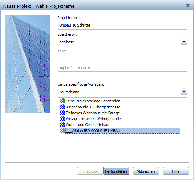Click the Fertig stellen button
The height and width of the screenshot is (180, 194).
point(116,171)
